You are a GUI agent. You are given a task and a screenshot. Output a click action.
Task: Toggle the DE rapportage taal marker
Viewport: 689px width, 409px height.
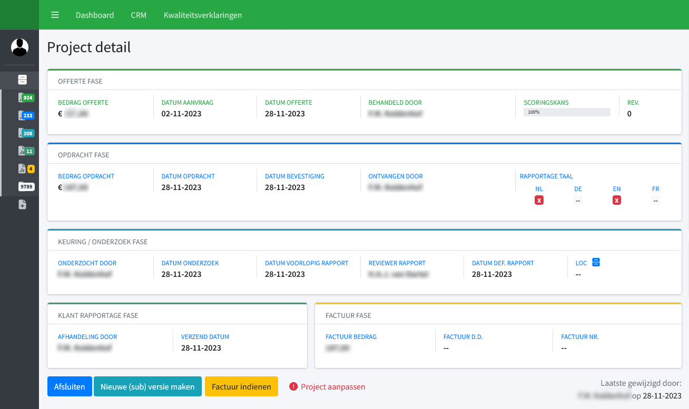click(x=578, y=200)
